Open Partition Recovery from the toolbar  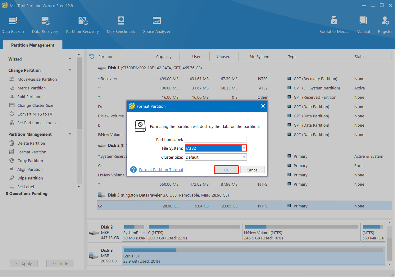[82, 25]
